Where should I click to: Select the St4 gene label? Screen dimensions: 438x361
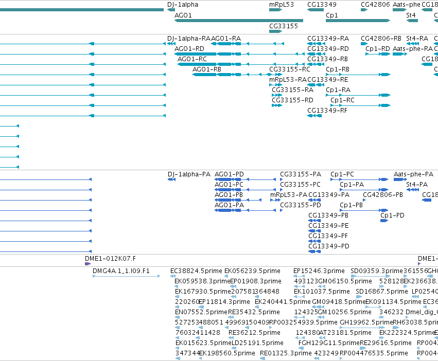411,15
